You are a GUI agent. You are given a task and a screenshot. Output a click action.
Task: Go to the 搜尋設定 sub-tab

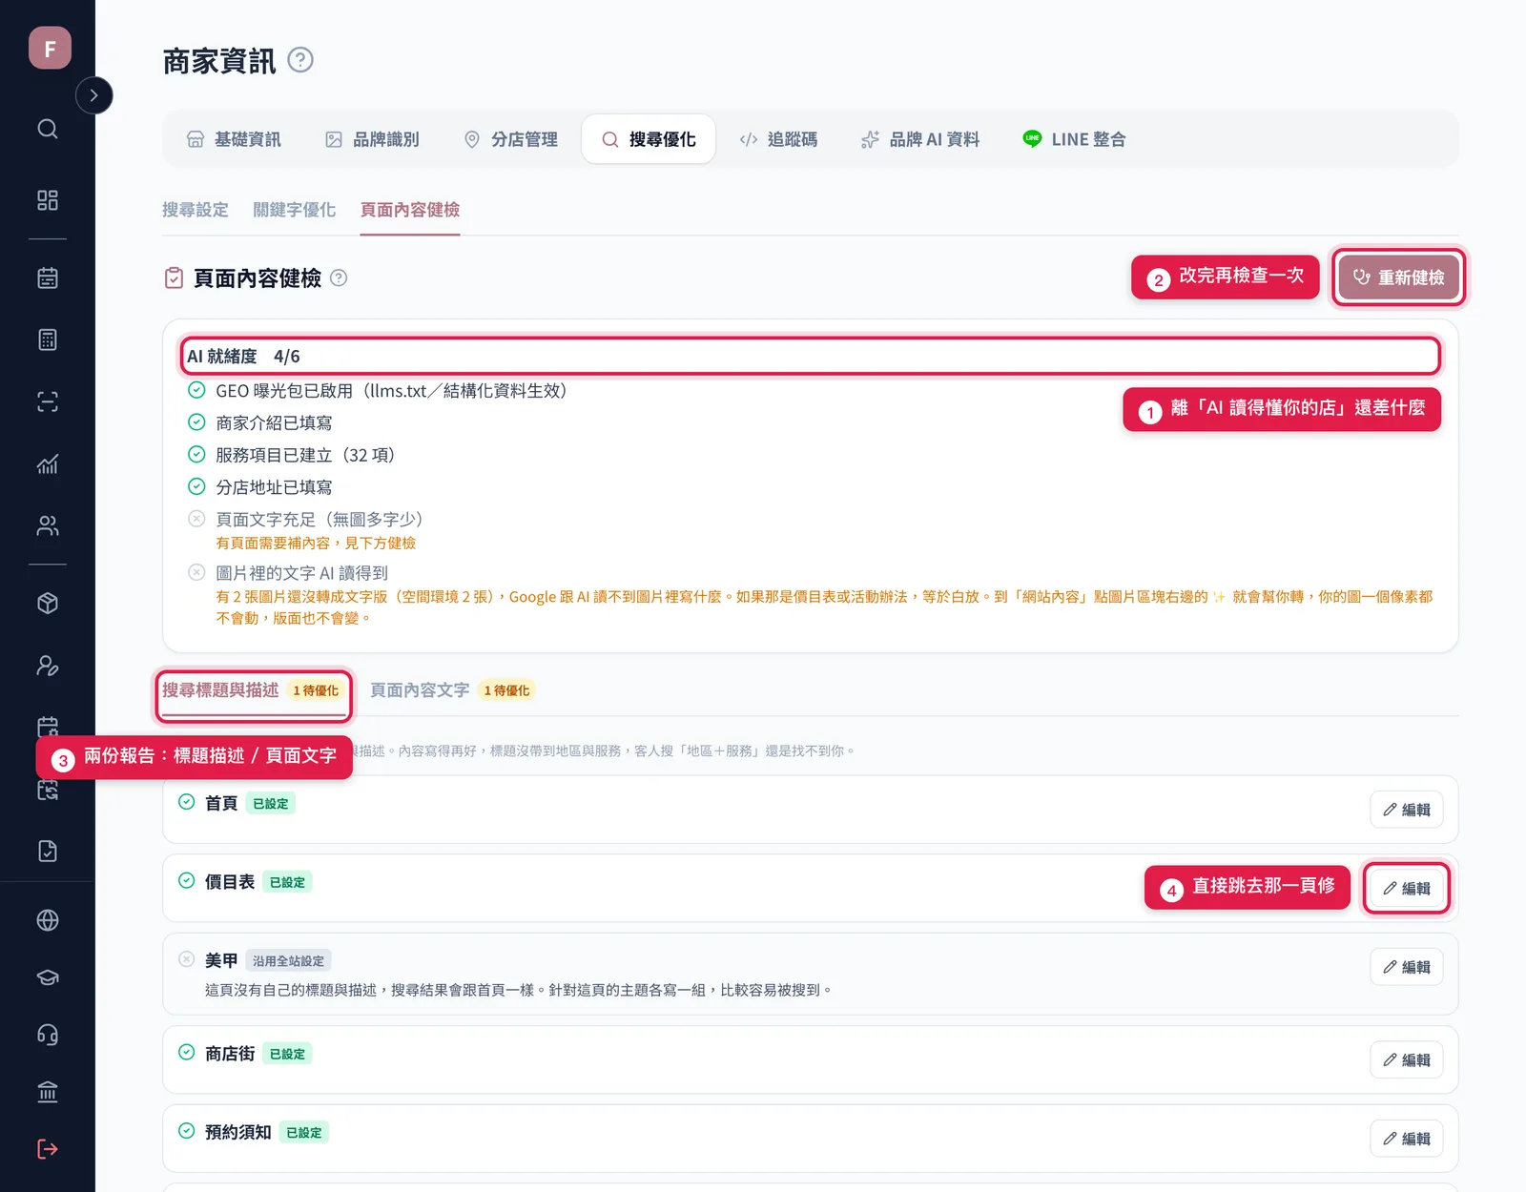(196, 210)
